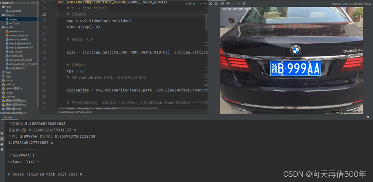Select char_chi_sim.h5 model file
The width and height of the screenshot is (373, 182).
tap(16, 40)
